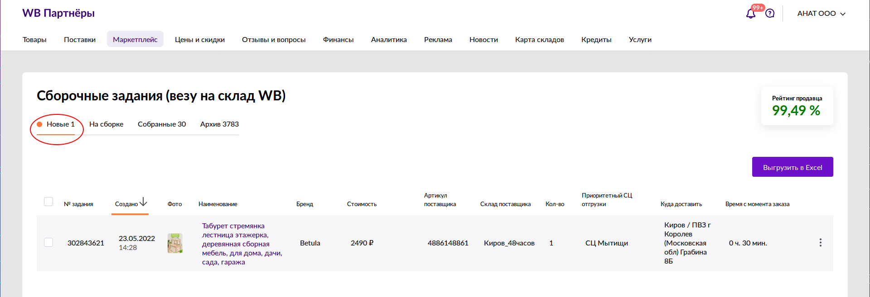The image size is (870, 297).
Task: Open the Услуги menu
Action: (x=640, y=40)
